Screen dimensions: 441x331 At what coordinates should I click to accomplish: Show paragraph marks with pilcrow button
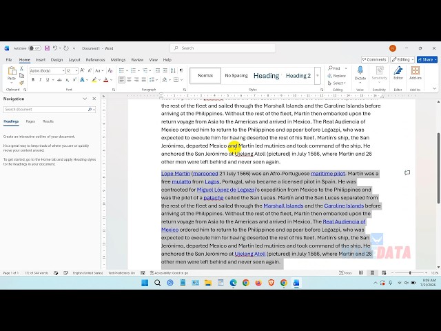point(181,70)
